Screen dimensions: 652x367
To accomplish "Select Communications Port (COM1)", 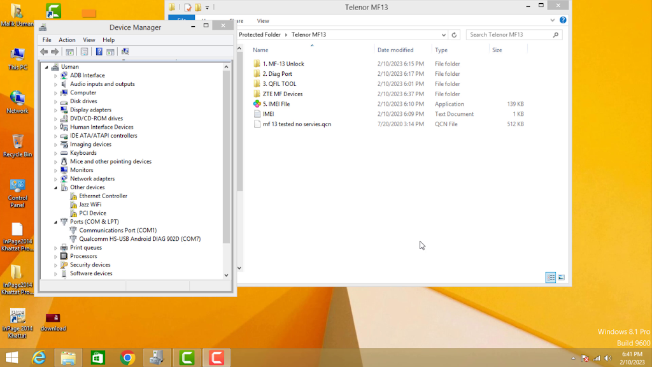I will [118, 231].
